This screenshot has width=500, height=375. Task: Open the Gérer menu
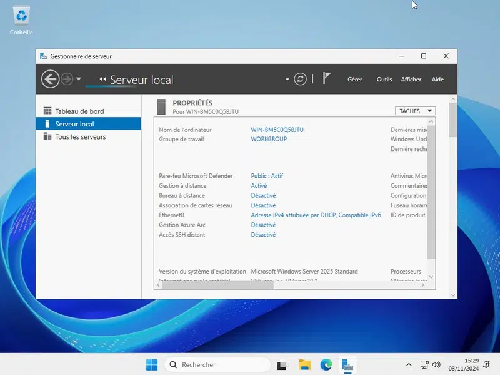(354, 80)
